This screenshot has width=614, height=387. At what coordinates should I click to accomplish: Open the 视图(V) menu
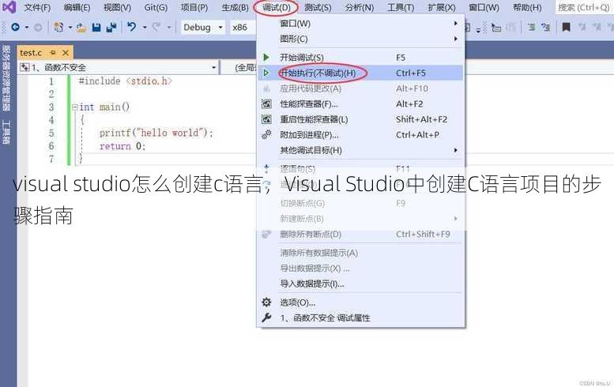117,7
